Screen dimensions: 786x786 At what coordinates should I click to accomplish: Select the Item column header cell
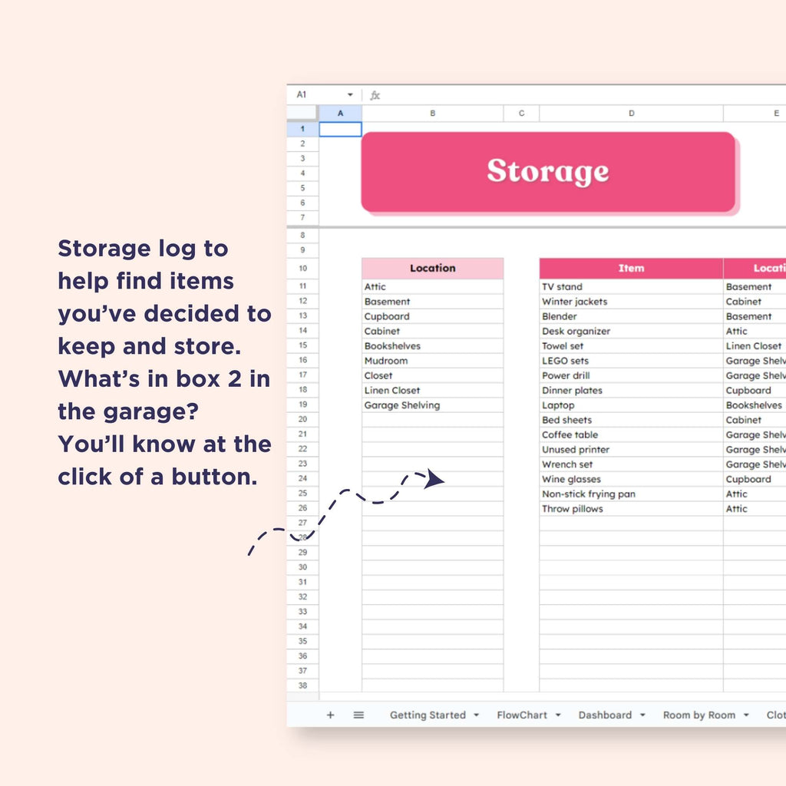coord(631,269)
